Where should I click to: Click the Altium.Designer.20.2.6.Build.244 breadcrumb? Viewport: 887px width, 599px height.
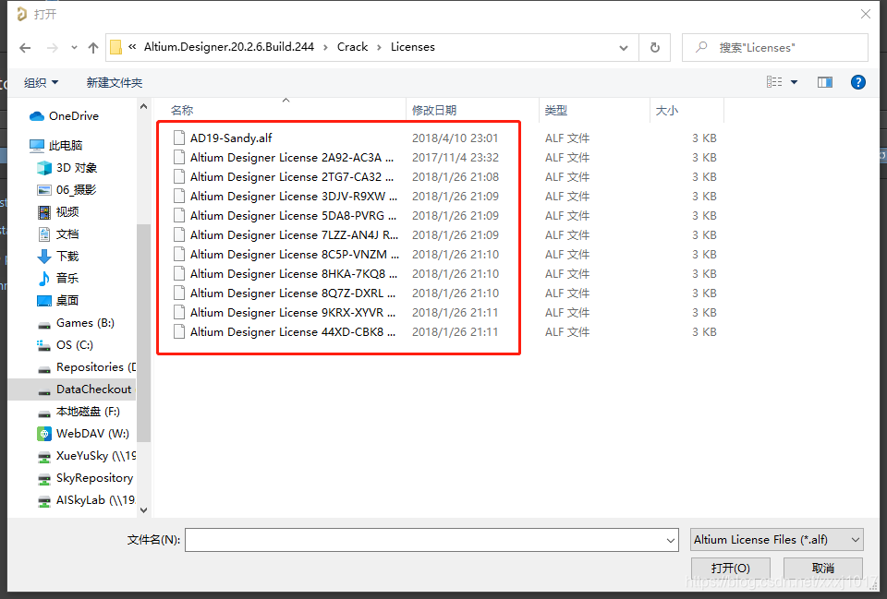click(228, 47)
